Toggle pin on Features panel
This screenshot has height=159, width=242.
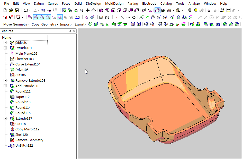tap(70, 31)
